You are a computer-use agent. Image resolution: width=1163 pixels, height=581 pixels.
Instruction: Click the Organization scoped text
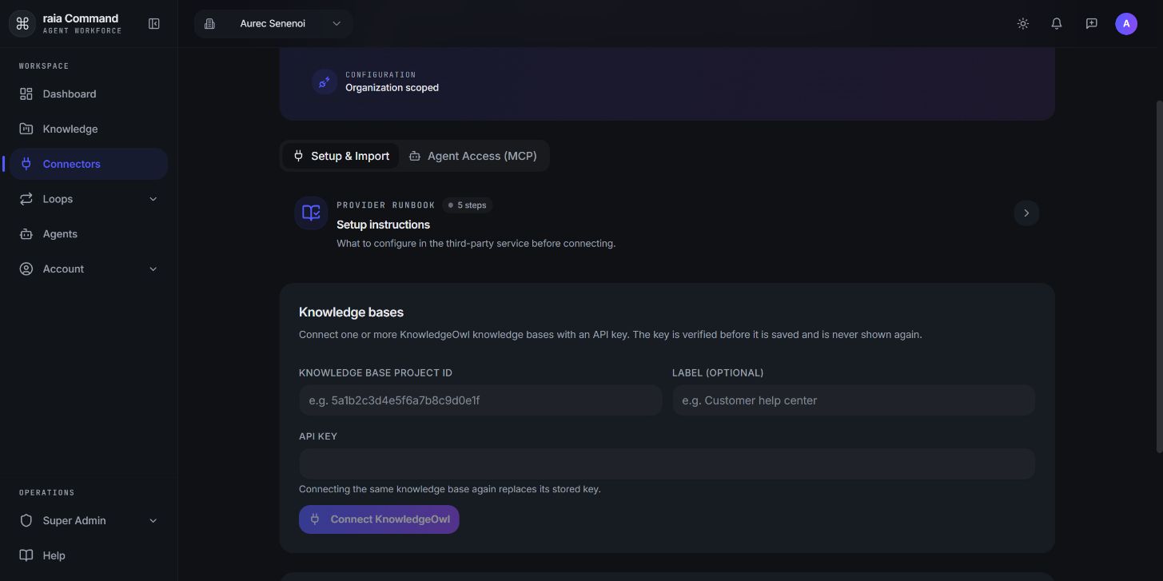392,88
